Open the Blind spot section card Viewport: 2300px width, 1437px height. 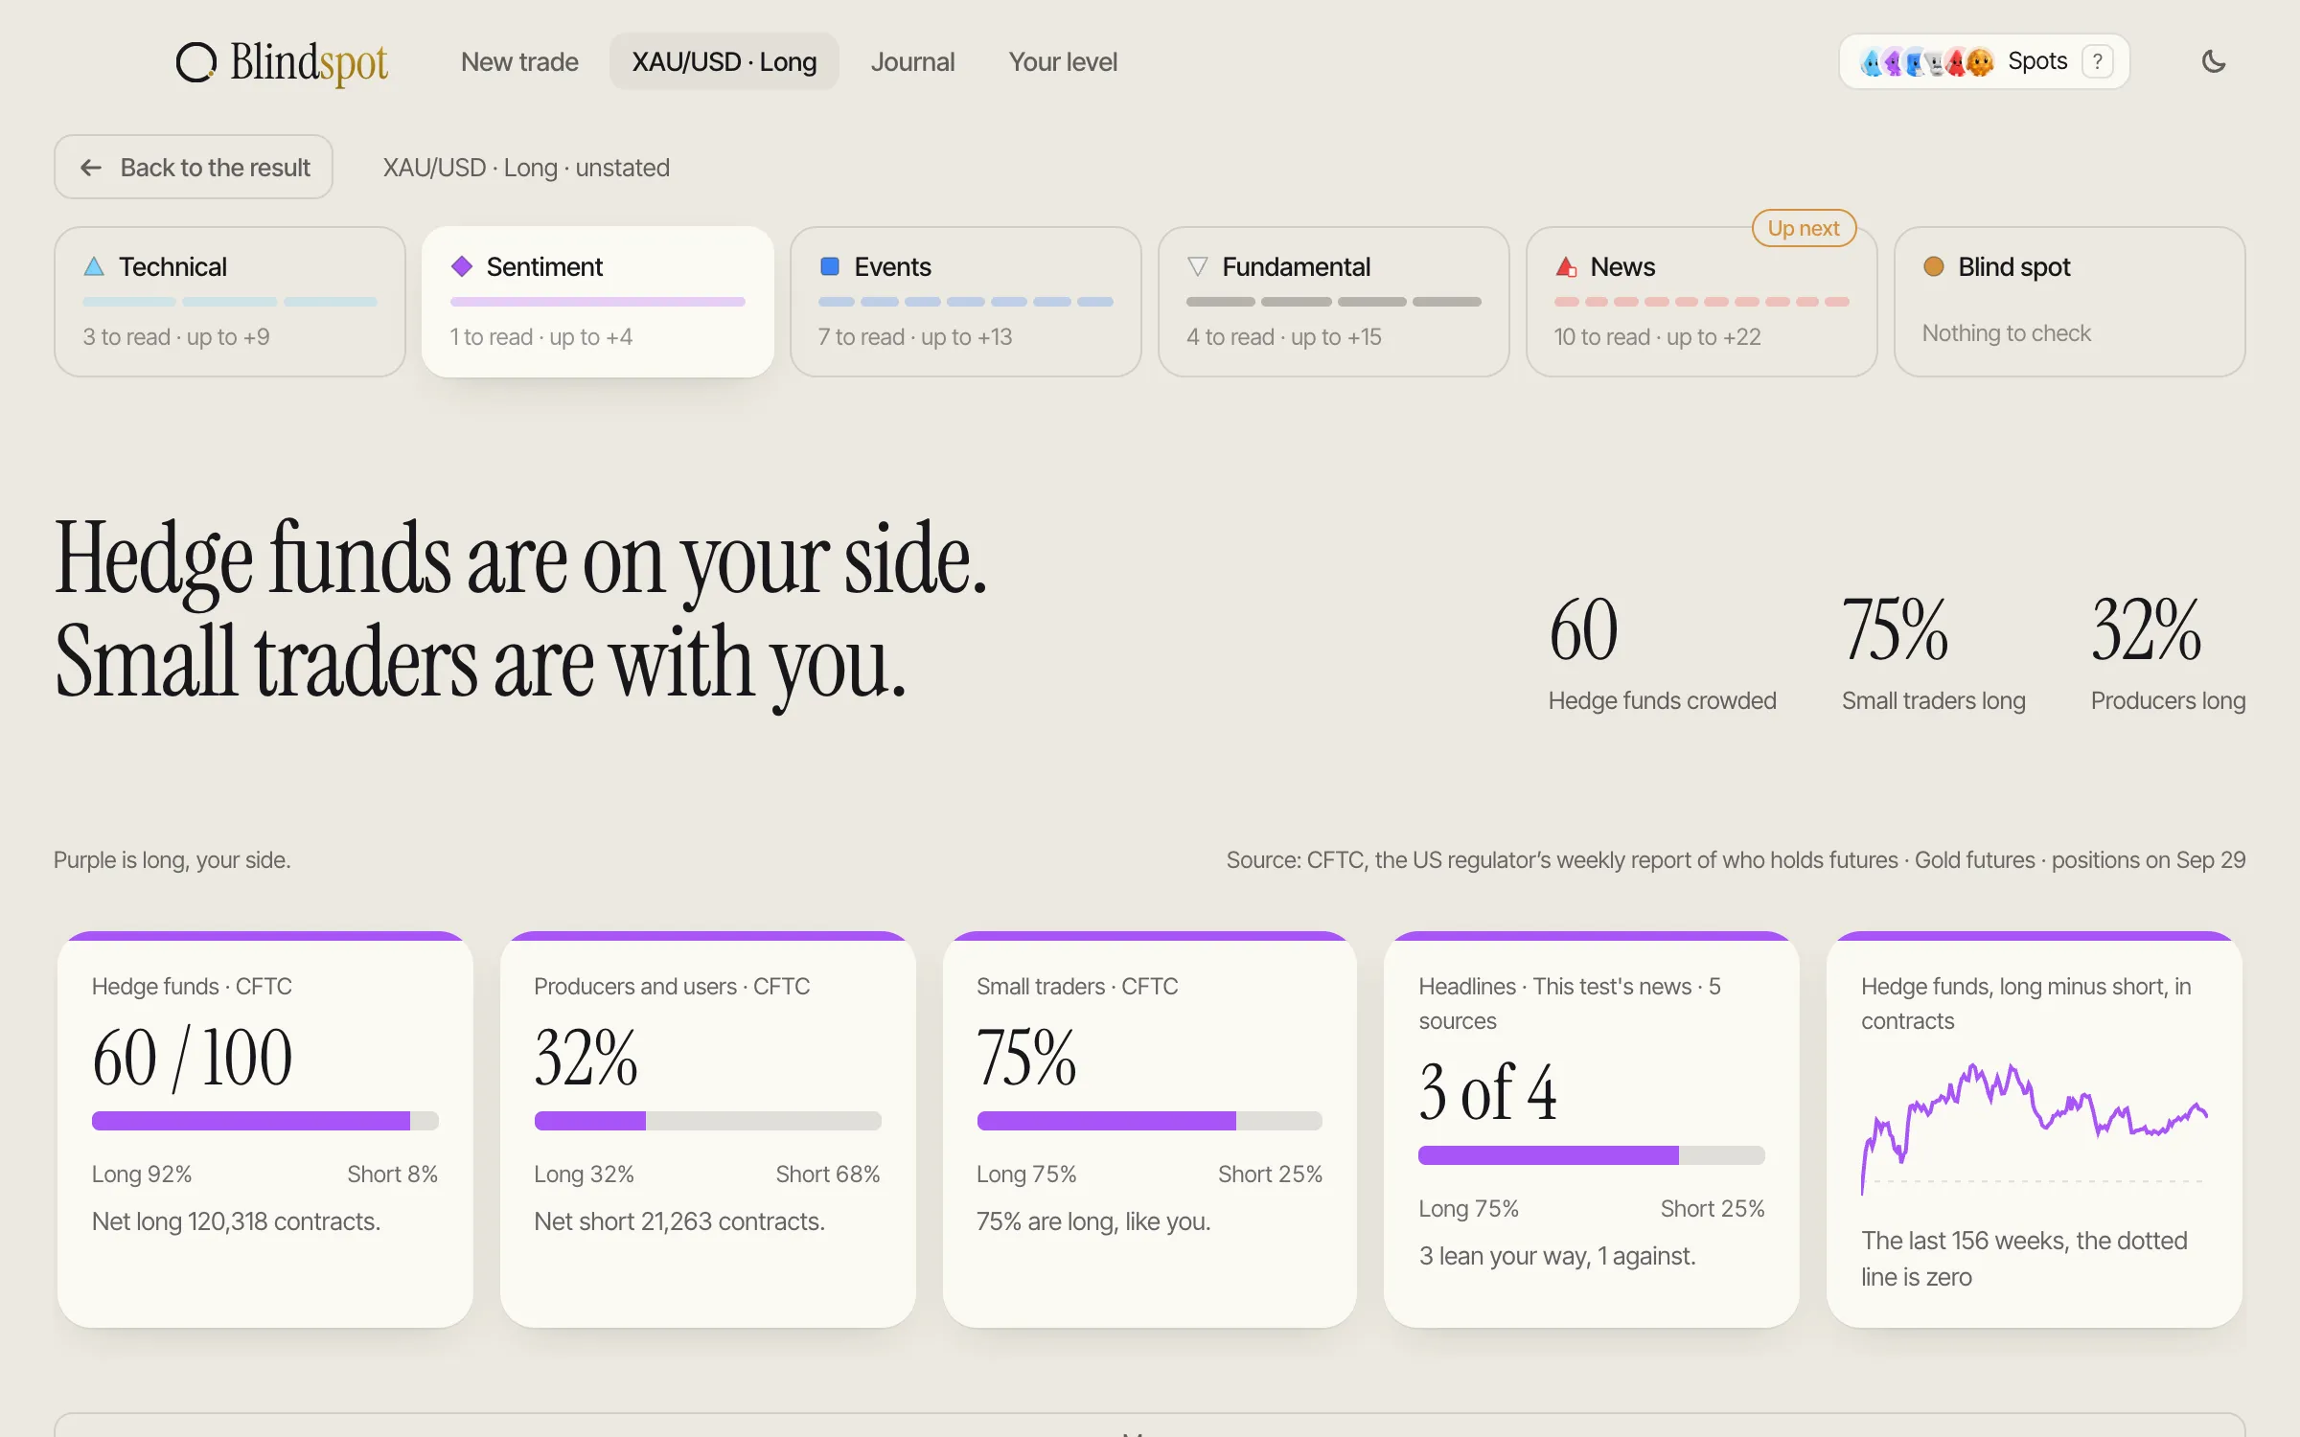point(2070,302)
